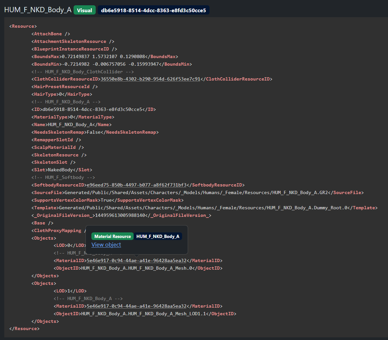This screenshot has height=340, width=388.
Task: Click the RemapperSlotId tag
Action: pos(56,140)
